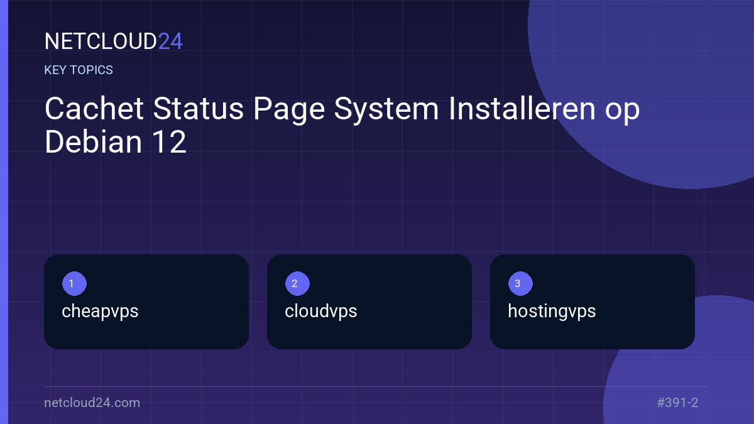Click the number 2 circle badge
754x424 pixels.
(x=297, y=283)
